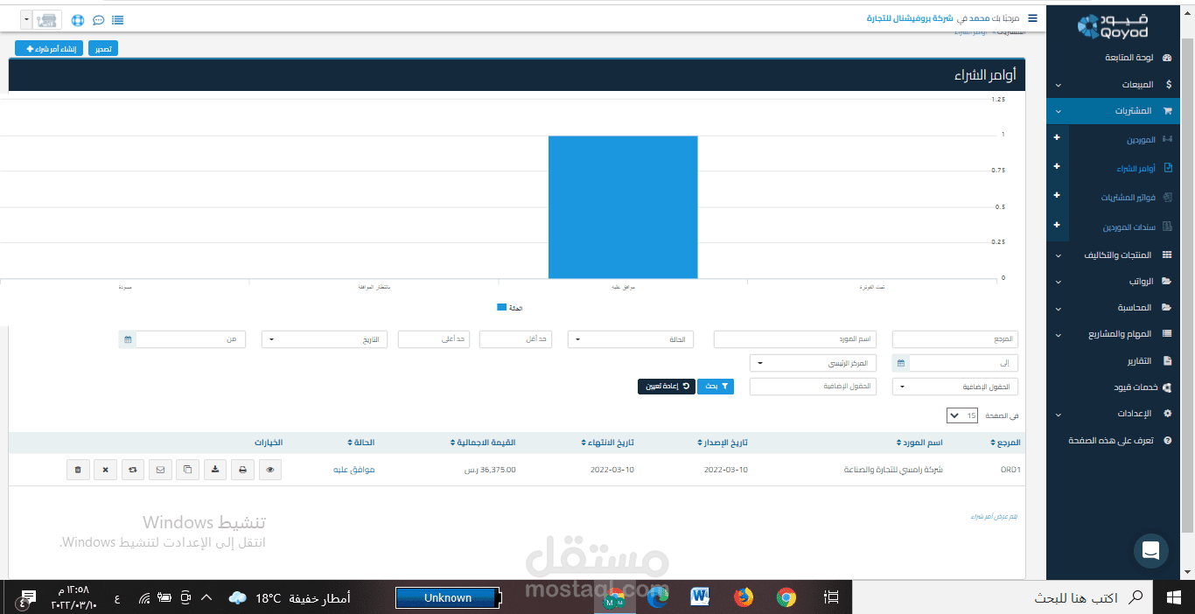The width and height of the screenshot is (1195, 614).
Task: Click إعادة تعيين reset button
Action: point(667,386)
